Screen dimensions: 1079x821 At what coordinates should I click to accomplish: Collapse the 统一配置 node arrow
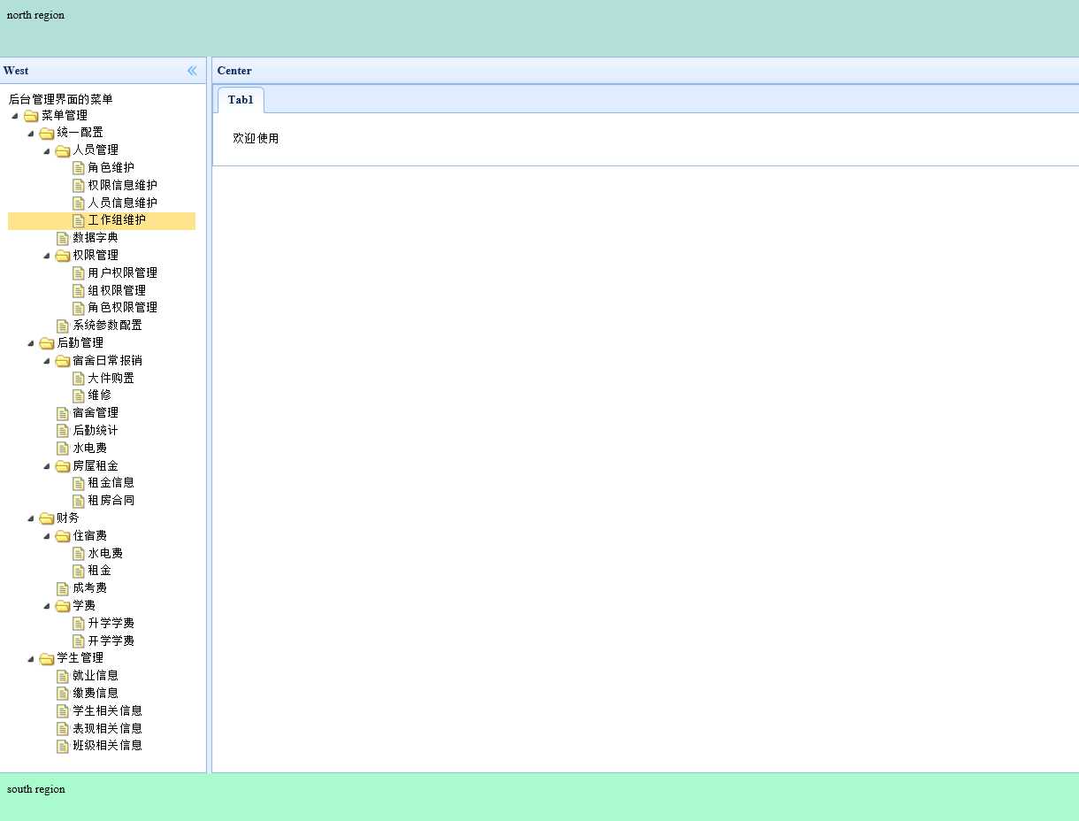point(31,134)
